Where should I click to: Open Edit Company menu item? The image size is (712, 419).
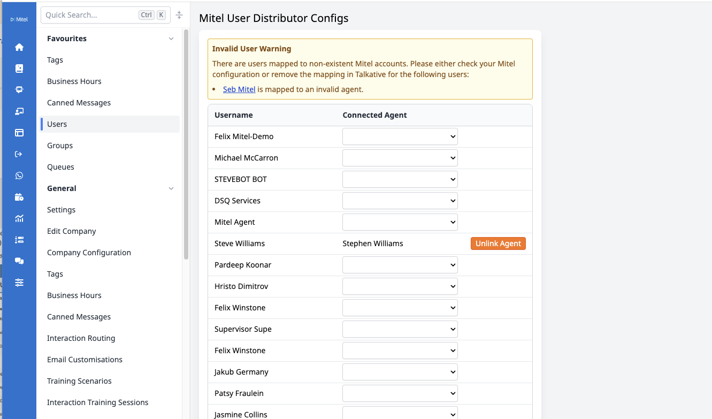click(x=72, y=231)
